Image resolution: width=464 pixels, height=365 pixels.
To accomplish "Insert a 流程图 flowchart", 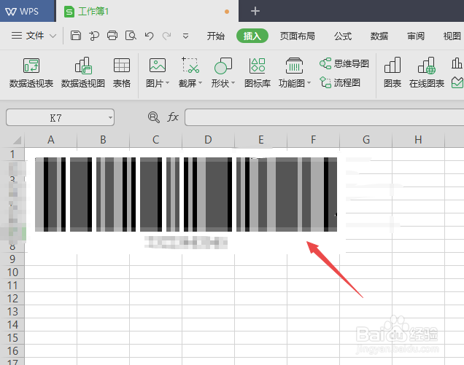I will coord(340,82).
